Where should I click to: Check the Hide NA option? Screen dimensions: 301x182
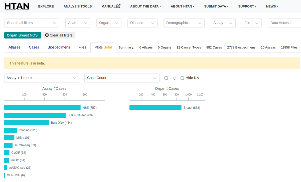(x=182, y=78)
